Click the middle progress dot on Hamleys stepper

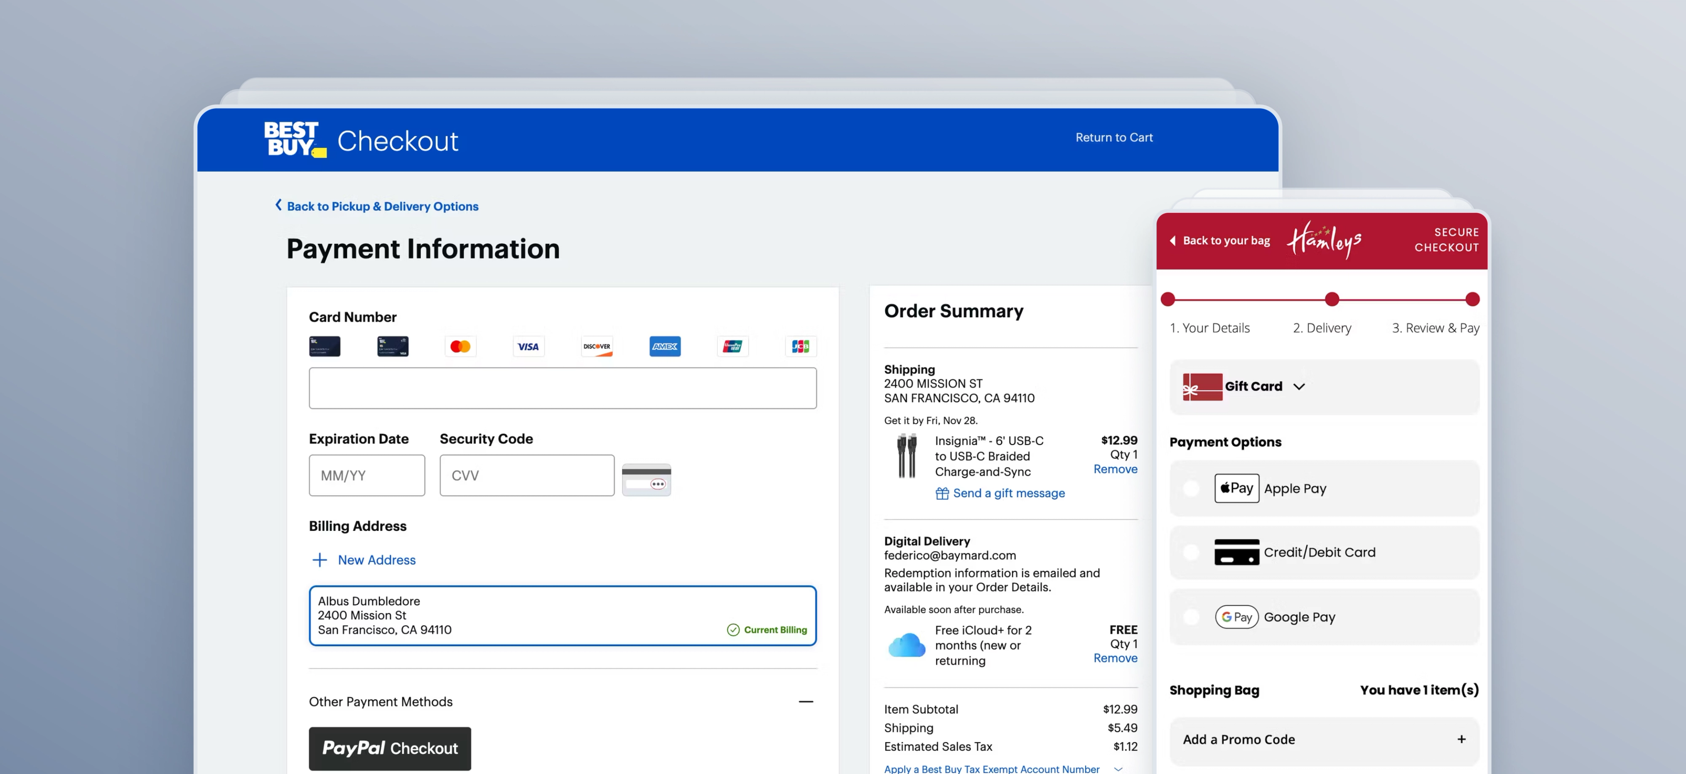(x=1332, y=300)
